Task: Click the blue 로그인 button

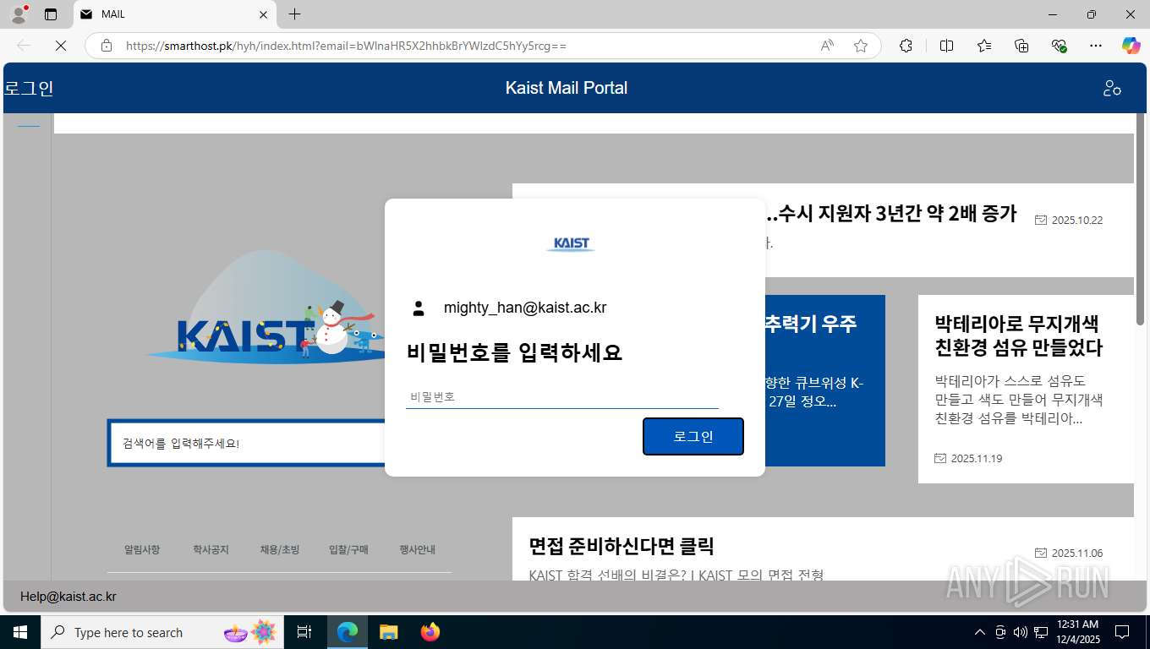Action: click(693, 436)
